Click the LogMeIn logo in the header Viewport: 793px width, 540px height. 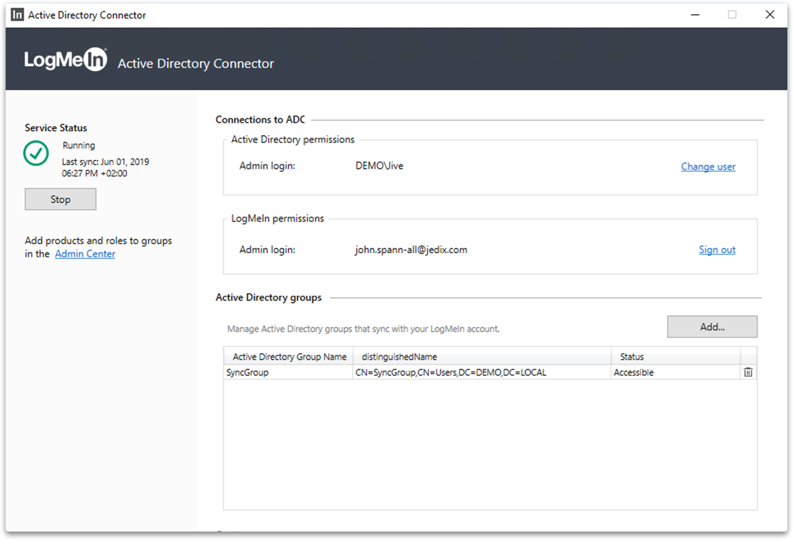coord(65,59)
